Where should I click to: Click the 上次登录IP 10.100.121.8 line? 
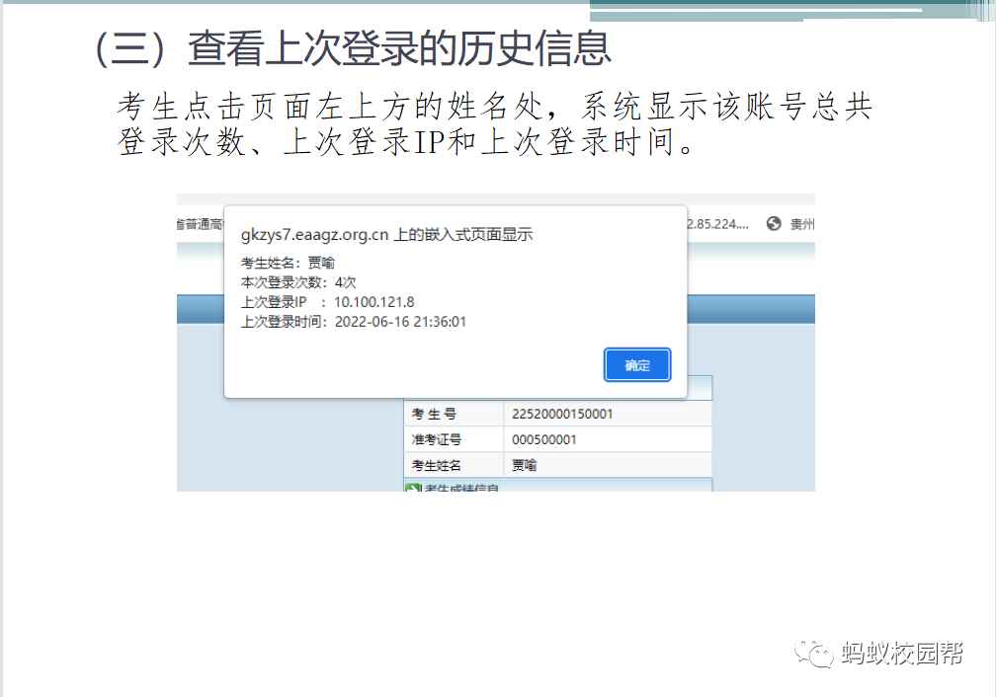click(x=327, y=302)
